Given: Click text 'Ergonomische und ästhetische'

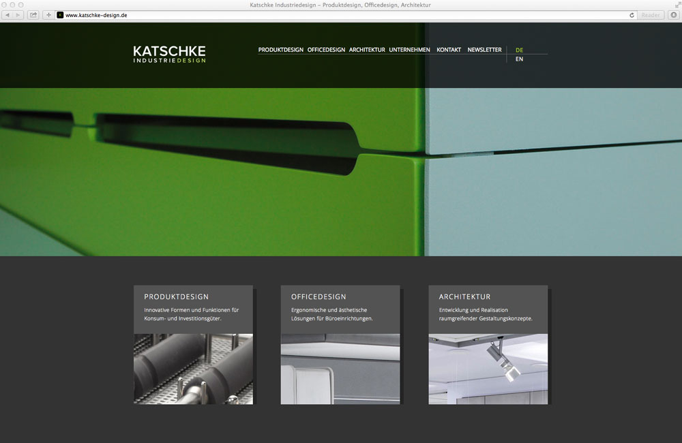Looking at the screenshot, I should click(x=329, y=310).
